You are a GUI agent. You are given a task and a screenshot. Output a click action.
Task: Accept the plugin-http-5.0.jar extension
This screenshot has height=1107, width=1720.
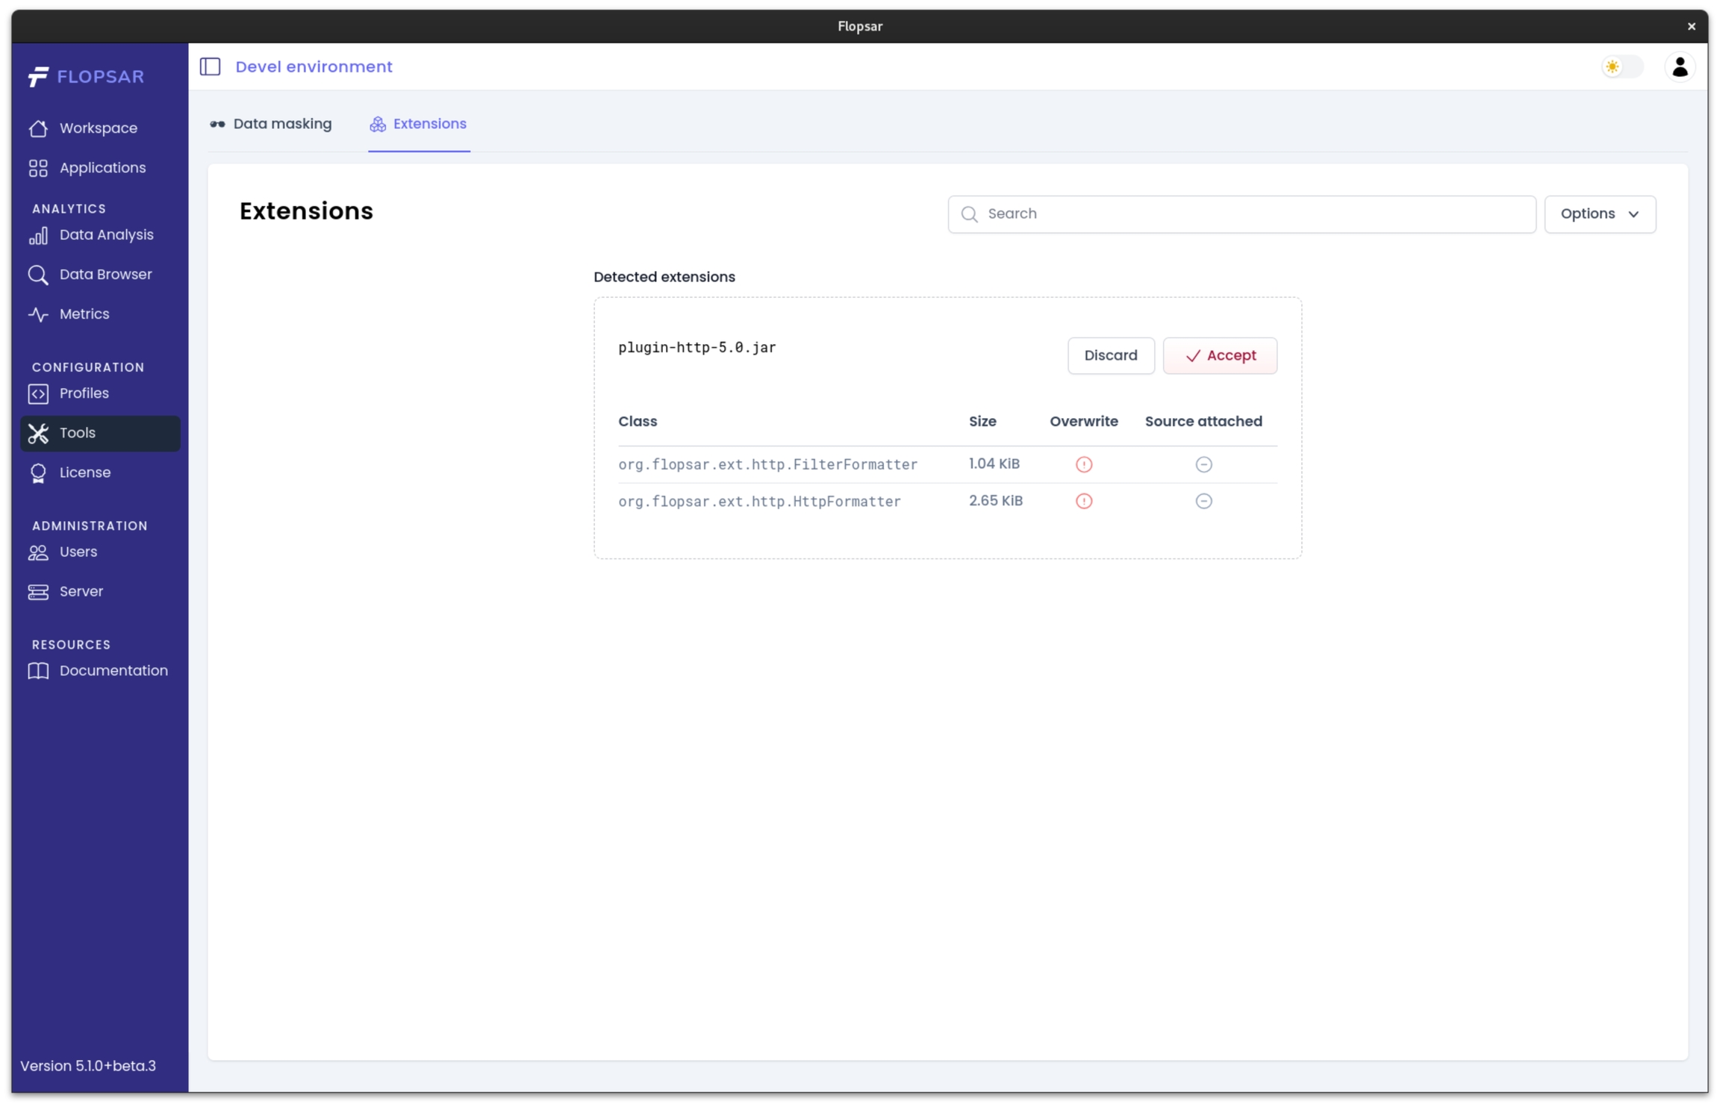click(x=1219, y=355)
